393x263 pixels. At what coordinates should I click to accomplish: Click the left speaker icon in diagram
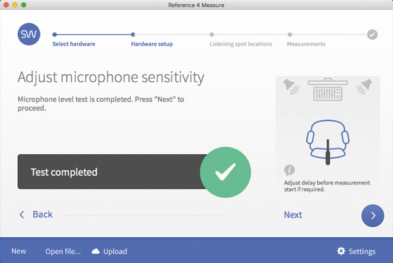pos(291,87)
